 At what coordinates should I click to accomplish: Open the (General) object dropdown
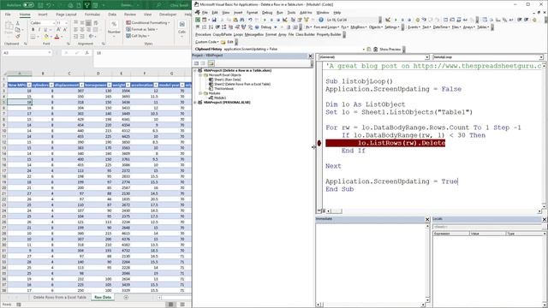point(426,57)
